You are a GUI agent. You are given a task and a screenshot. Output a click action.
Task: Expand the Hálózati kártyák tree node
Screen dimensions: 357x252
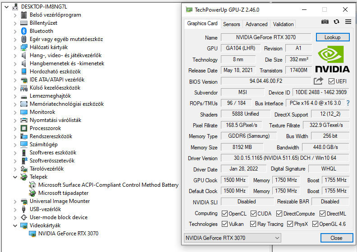coord(15,48)
